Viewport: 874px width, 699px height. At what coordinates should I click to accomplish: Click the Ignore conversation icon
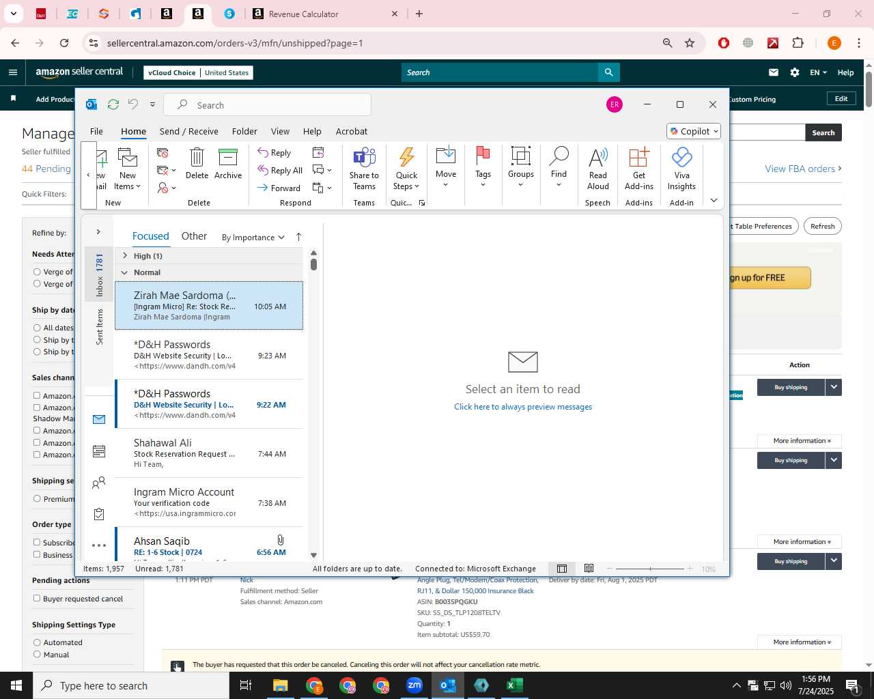(x=163, y=153)
